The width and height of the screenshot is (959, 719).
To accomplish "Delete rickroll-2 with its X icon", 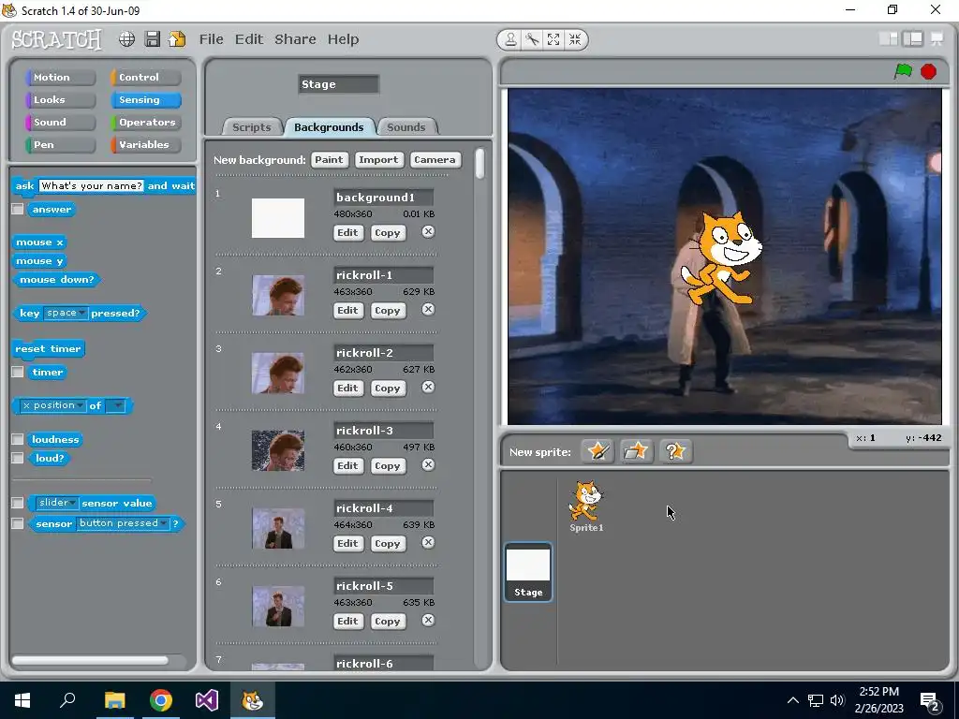I will [428, 387].
